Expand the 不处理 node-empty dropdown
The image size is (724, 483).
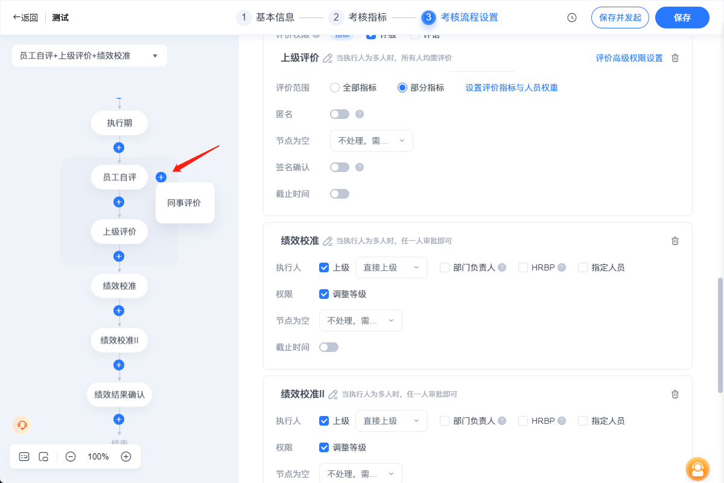(x=371, y=140)
